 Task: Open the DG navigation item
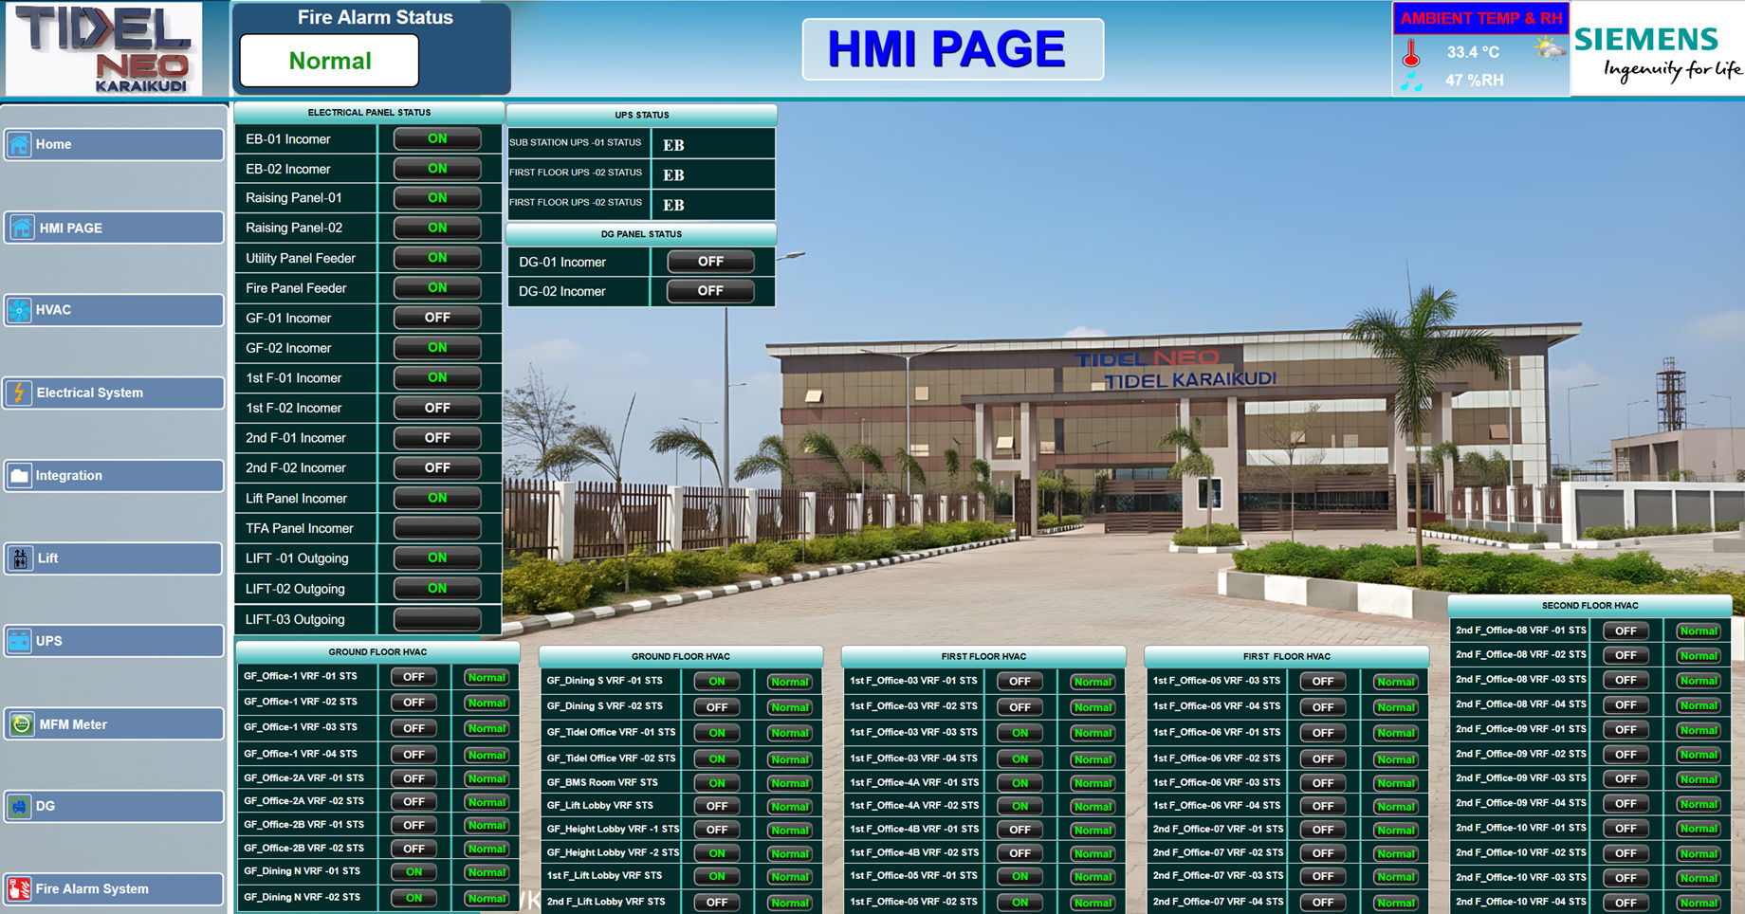click(x=114, y=807)
